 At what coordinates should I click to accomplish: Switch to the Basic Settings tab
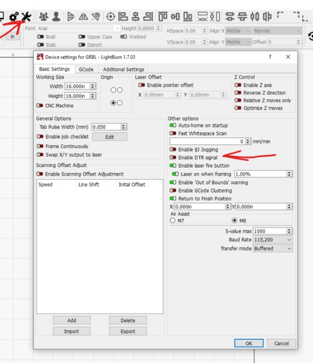tap(54, 69)
